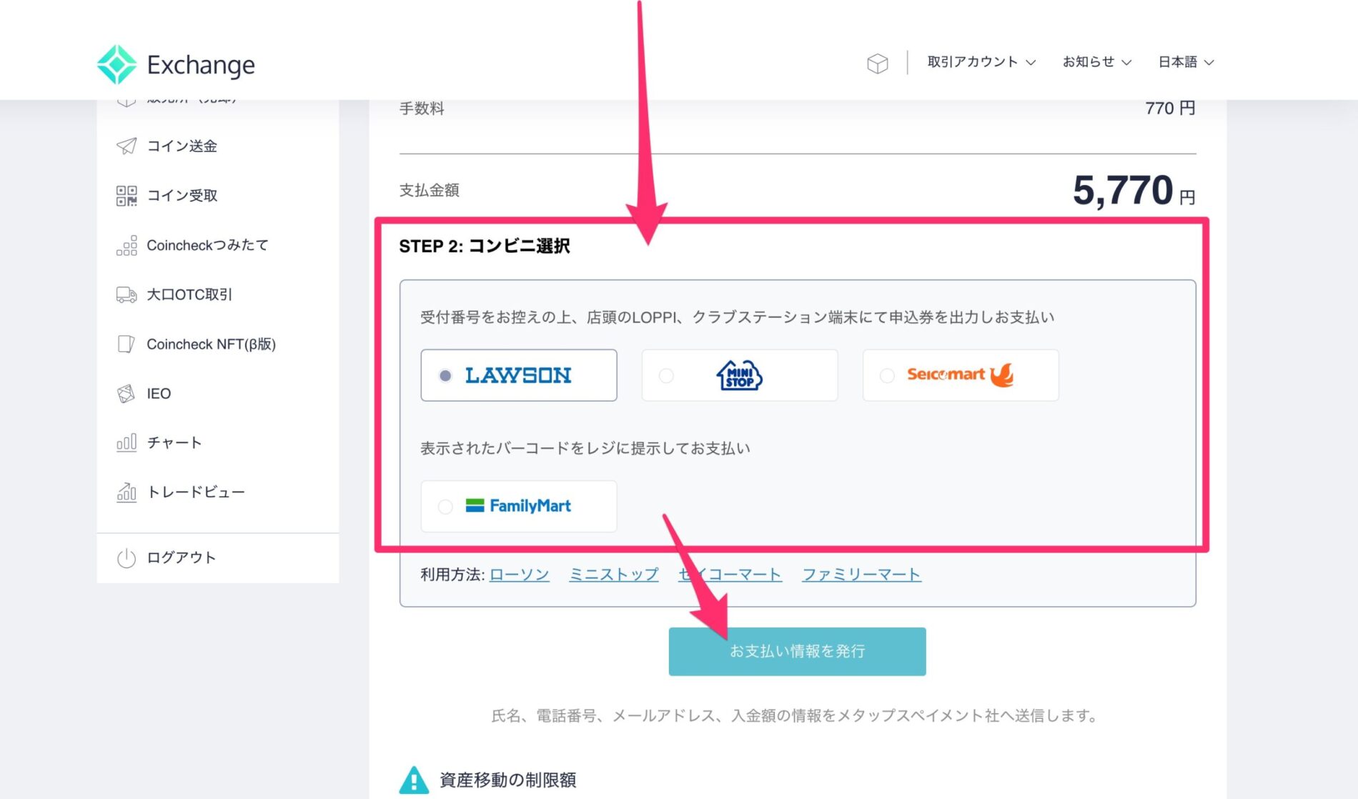Screen dimensions: 1358x799
Task: Open the 日本語 language dropdown
Action: (x=1186, y=62)
